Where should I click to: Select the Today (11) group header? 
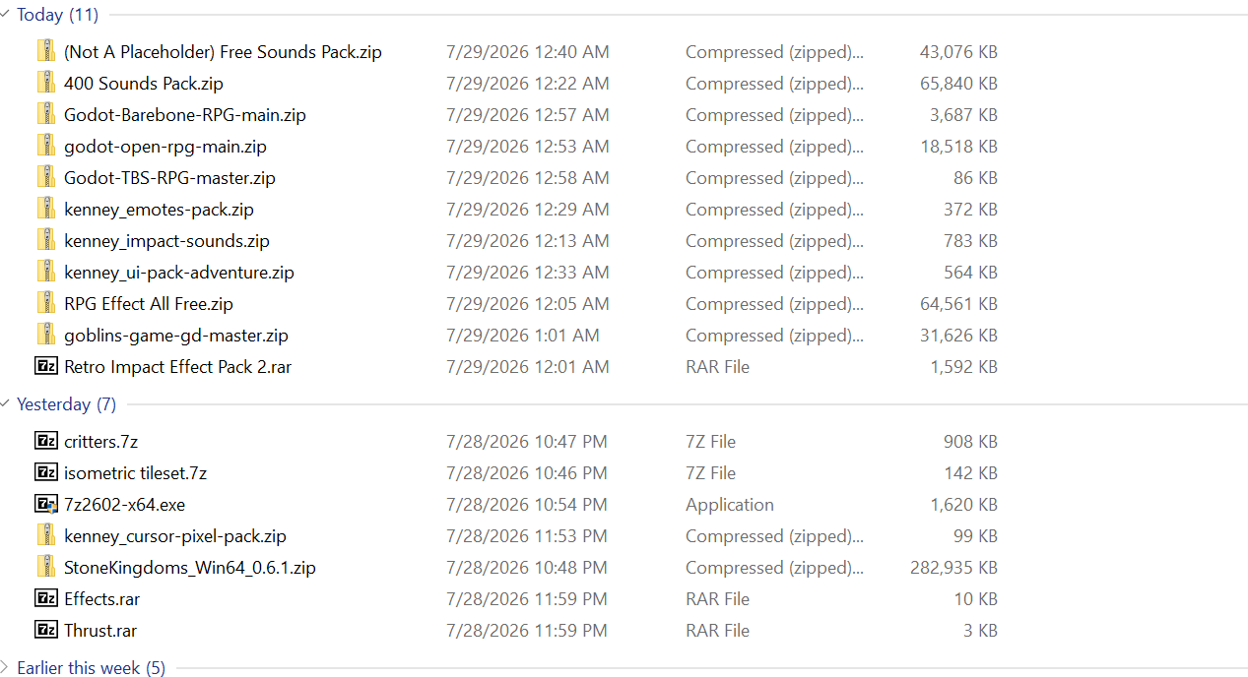coord(58,15)
